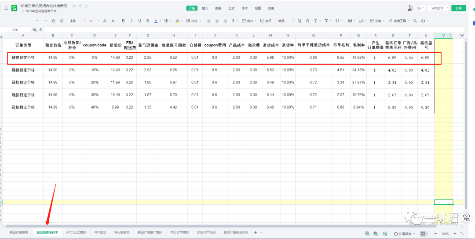
Task: Click the AutoSum sigma icon
Action: point(315,21)
